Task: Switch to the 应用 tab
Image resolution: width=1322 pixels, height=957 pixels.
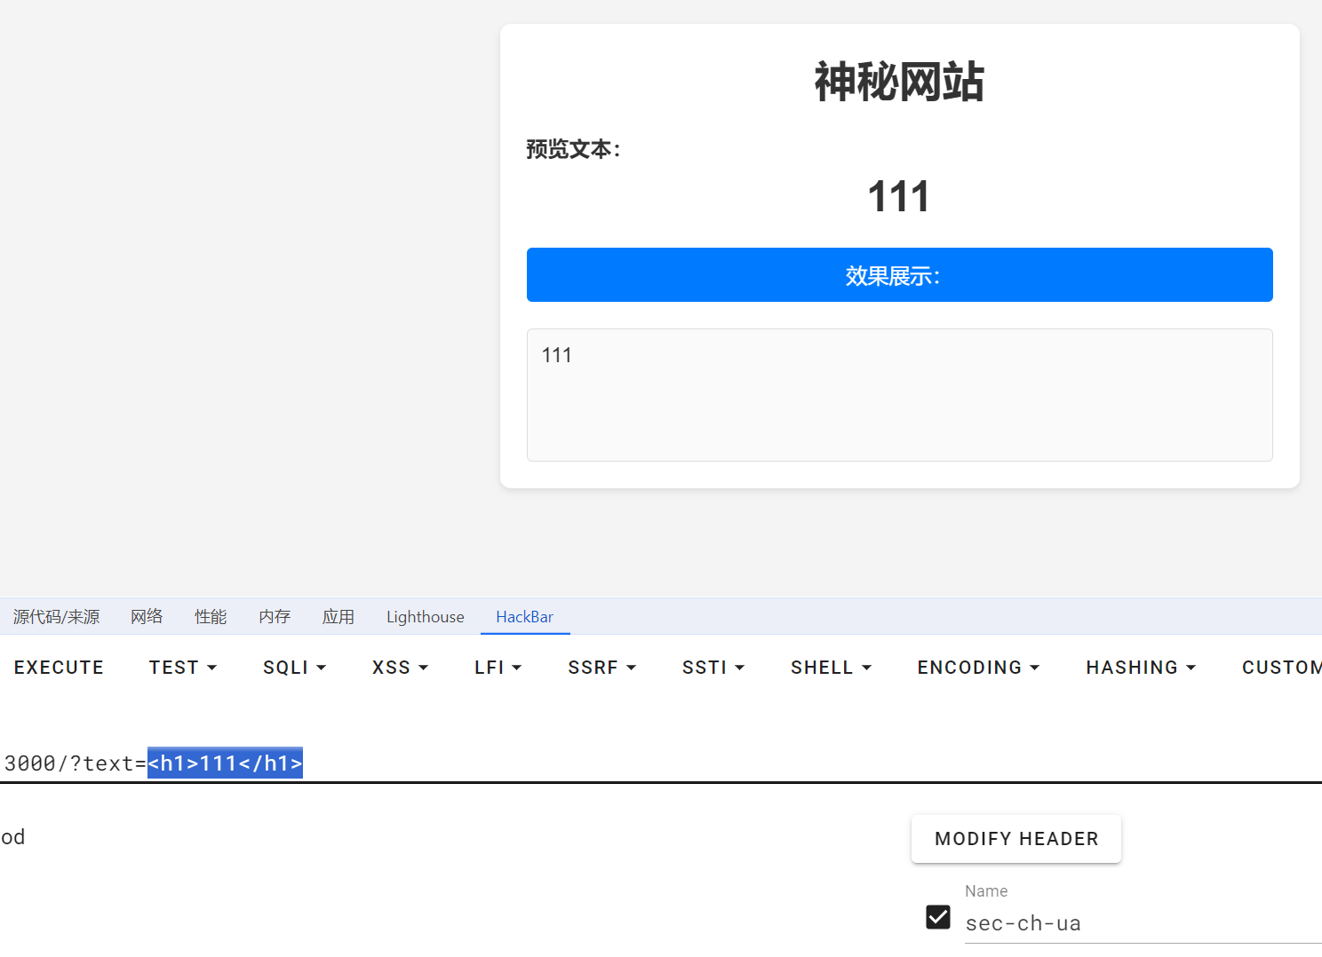Action: point(338,617)
